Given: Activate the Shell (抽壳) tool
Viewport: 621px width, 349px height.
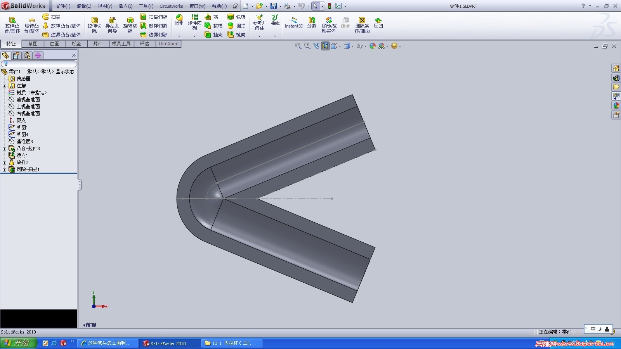Looking at the screenshot, I should 213,35.
